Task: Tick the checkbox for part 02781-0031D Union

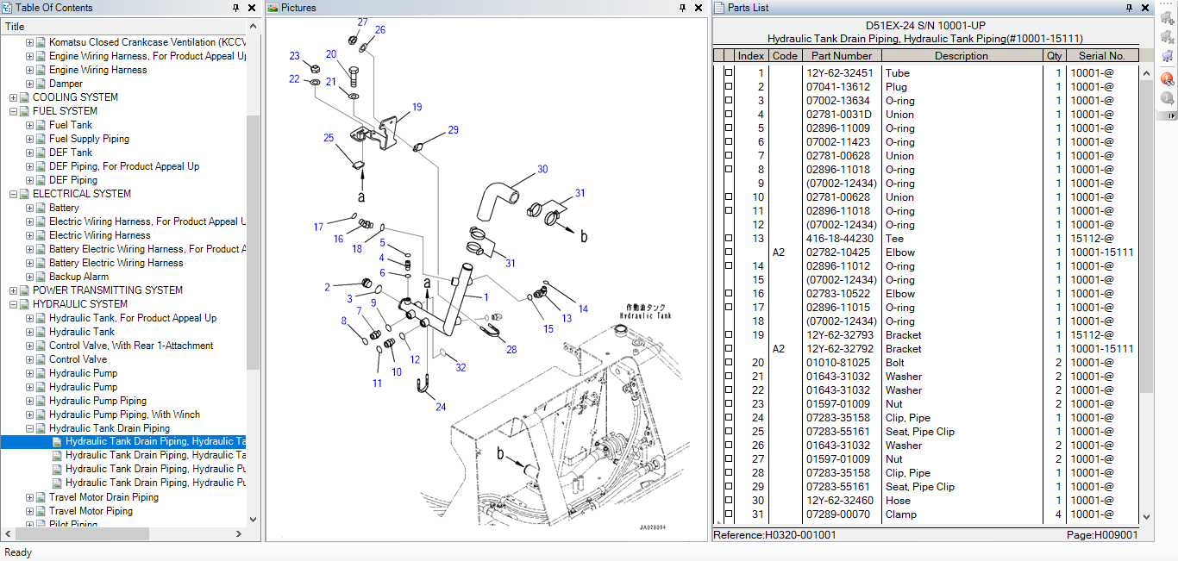Action: [729, 115]
